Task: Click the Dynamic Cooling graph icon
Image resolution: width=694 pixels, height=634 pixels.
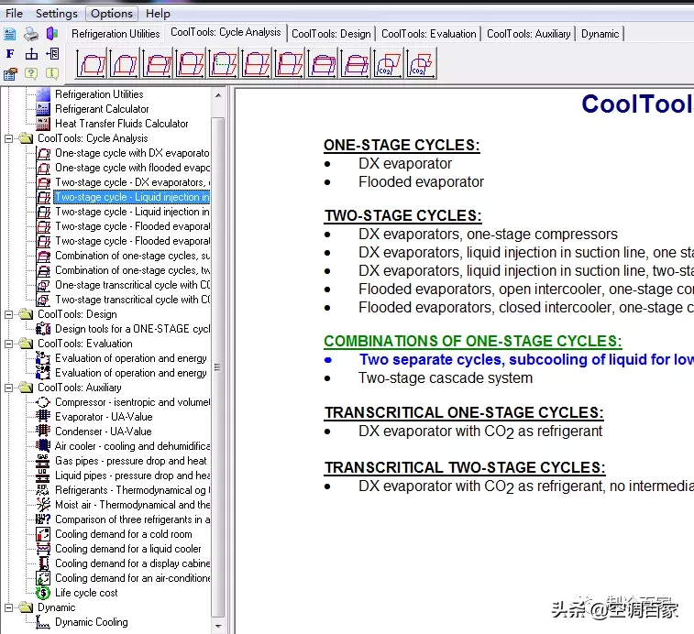Action: pos(43,622)
